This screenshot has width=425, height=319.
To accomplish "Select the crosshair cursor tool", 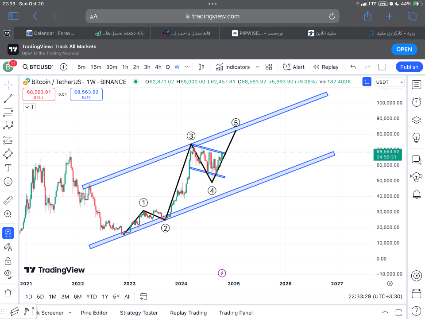I will 8,85.
